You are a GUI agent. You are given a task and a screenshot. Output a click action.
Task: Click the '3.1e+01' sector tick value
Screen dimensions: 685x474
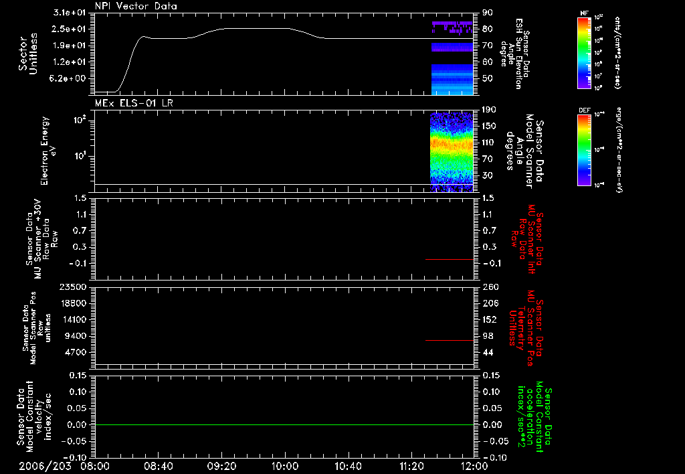[x=70, y=12]
